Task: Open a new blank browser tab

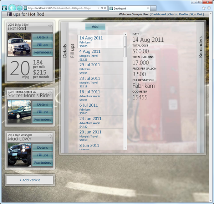Action: pos(153,9)
